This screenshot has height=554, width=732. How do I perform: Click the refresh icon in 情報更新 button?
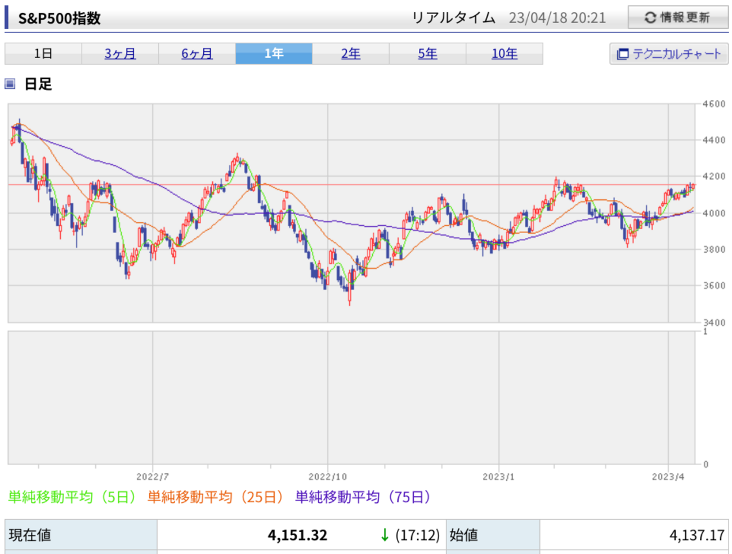tap(650, 17)
